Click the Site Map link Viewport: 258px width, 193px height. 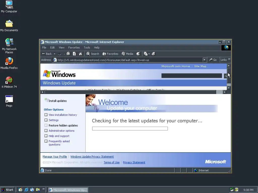200,66
